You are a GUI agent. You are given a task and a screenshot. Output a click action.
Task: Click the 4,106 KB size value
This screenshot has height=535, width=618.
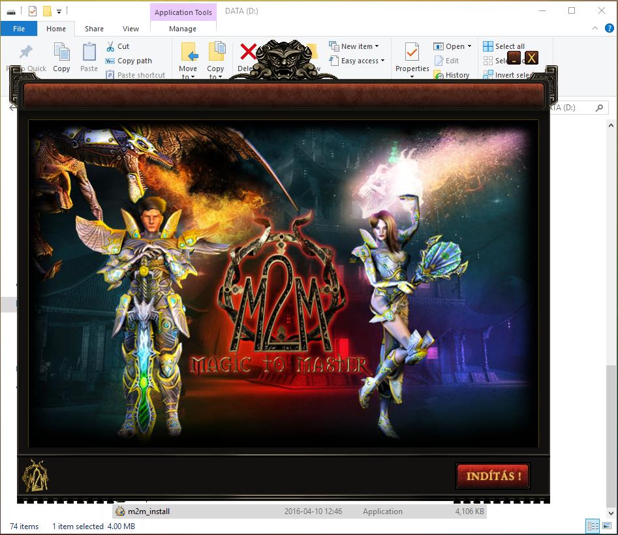(x=469, y=512)
